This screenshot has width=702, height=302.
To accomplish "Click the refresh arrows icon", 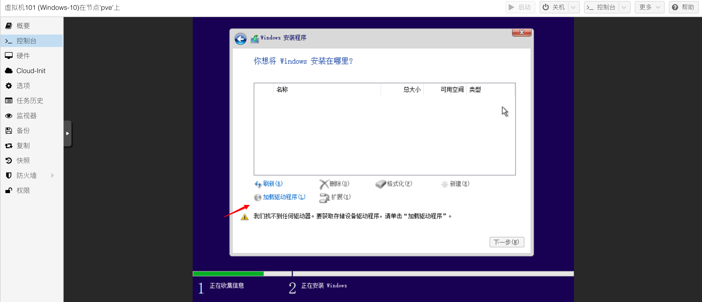I will click(x=258, y=184).
